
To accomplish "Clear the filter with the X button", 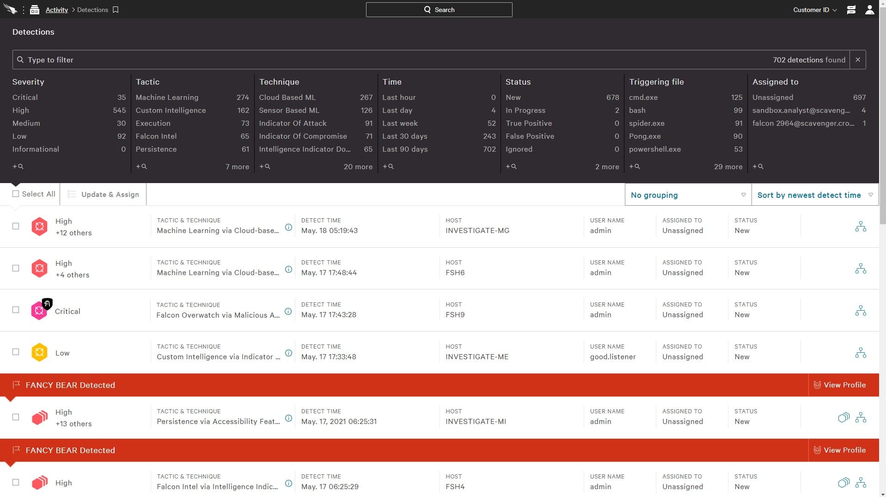I will click(858, 60).
